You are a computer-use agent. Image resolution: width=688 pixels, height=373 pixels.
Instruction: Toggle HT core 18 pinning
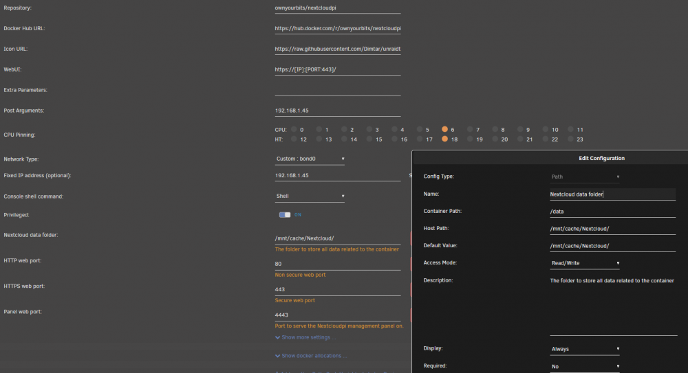pos(445,139)
